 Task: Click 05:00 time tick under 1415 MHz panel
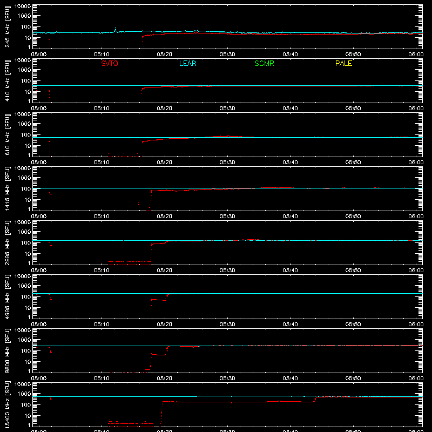pos(39,217)
